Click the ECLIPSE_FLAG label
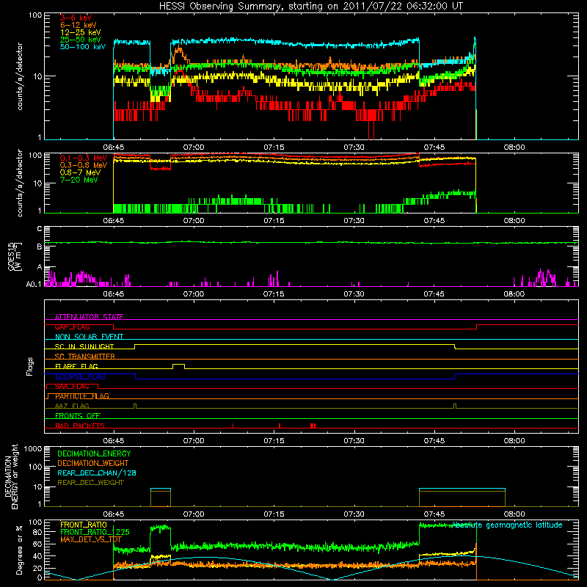Viewport: 587px width, 587px height. pos(80,376)
